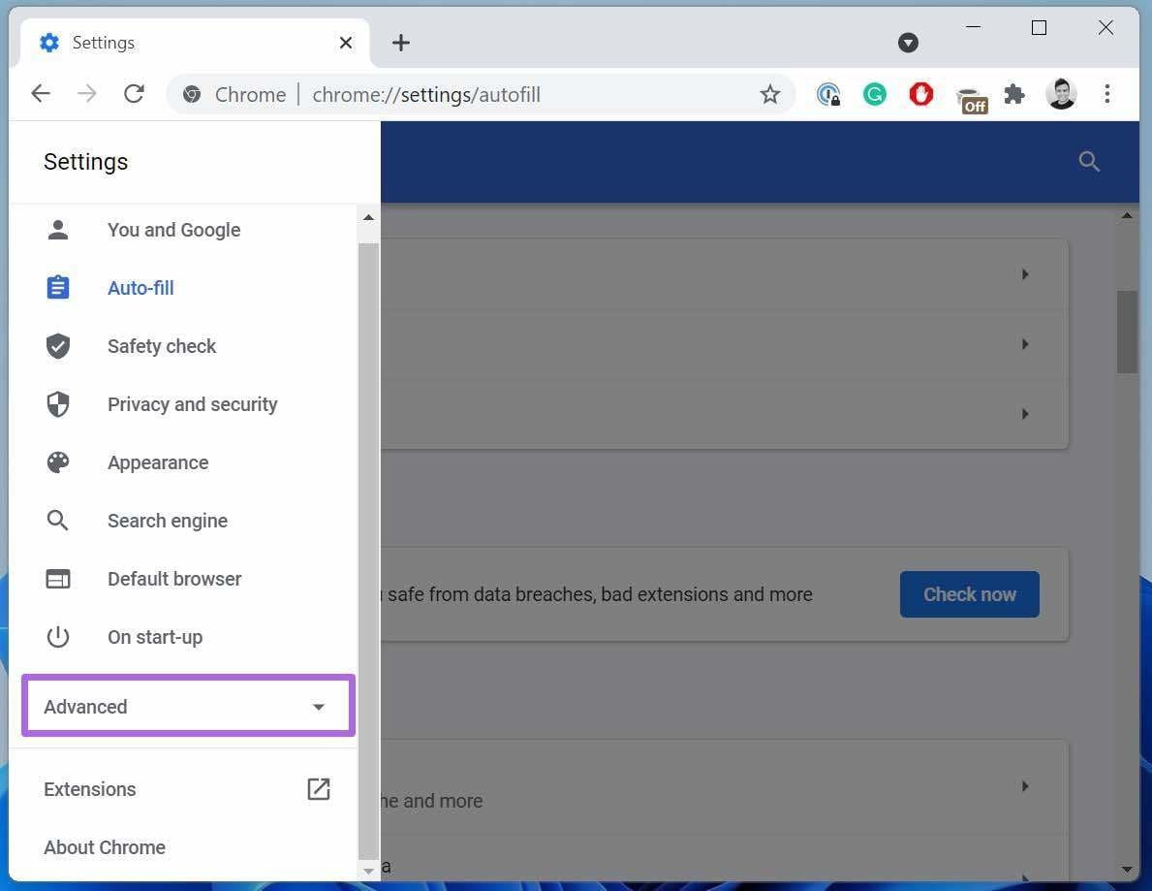The width and height of the screenshot is (1152, 891).
Task: Click the person icon beside You and Google
Action: (58, 230)
